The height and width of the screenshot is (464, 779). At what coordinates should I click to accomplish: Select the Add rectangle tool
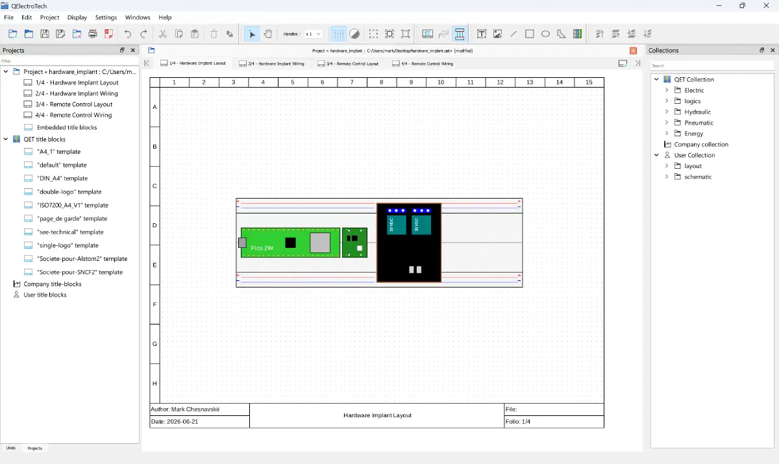click(530, 34)
